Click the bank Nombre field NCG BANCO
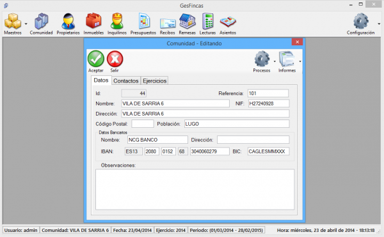384x237 pixels. point(157,140)
